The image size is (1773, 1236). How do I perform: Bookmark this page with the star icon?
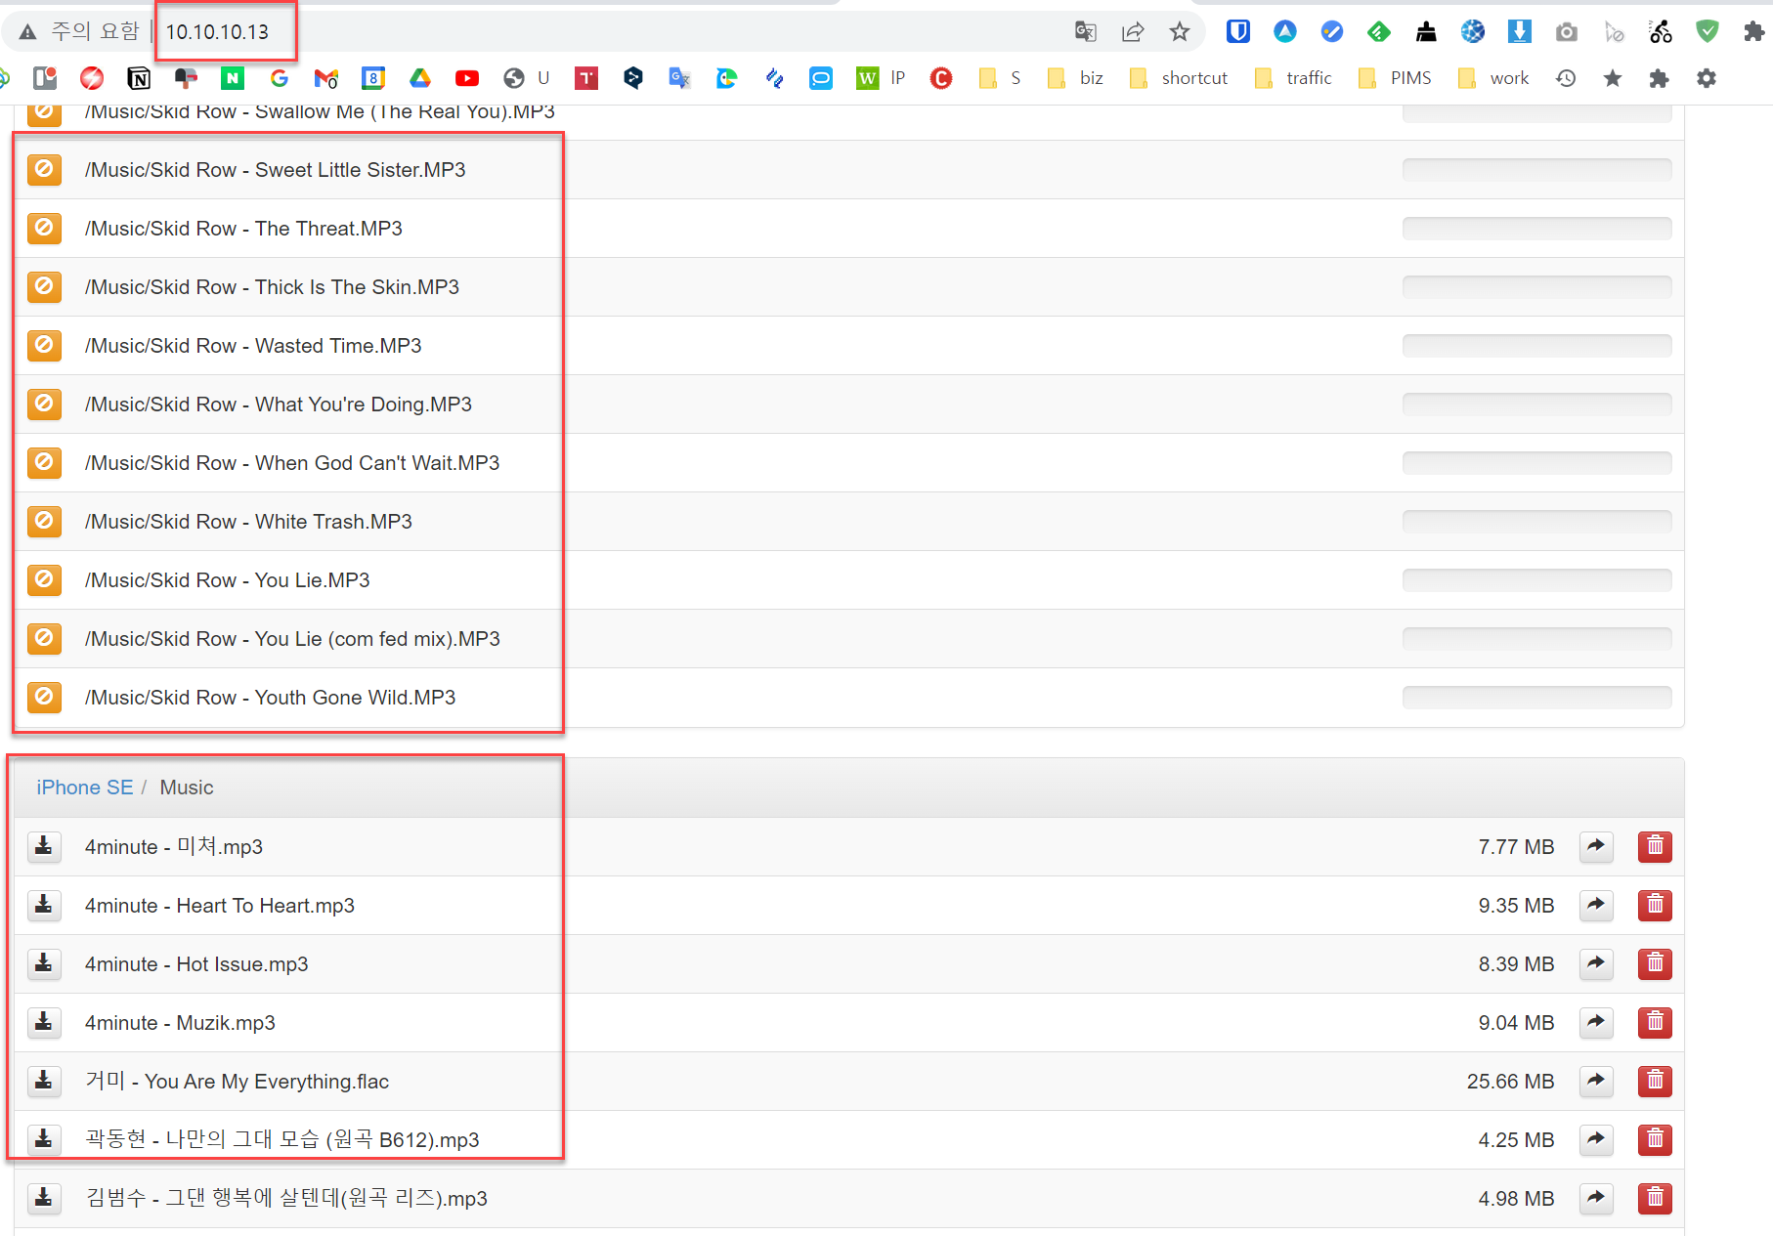(x=1180, y=32)
